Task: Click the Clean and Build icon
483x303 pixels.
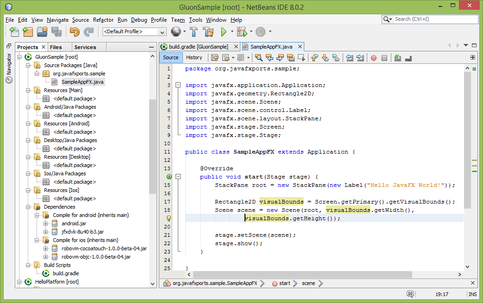Action: 208,31
